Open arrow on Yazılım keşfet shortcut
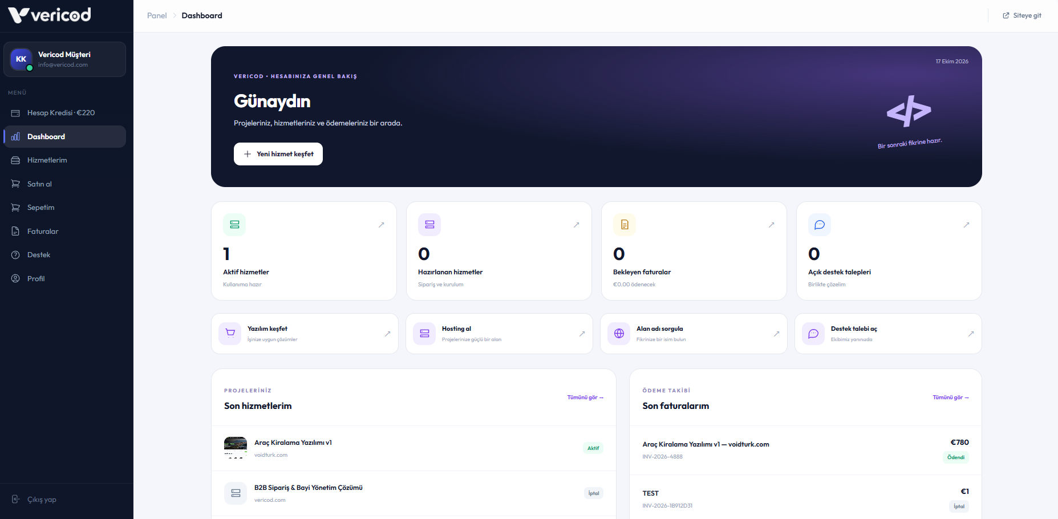 [x=388, y=334]
